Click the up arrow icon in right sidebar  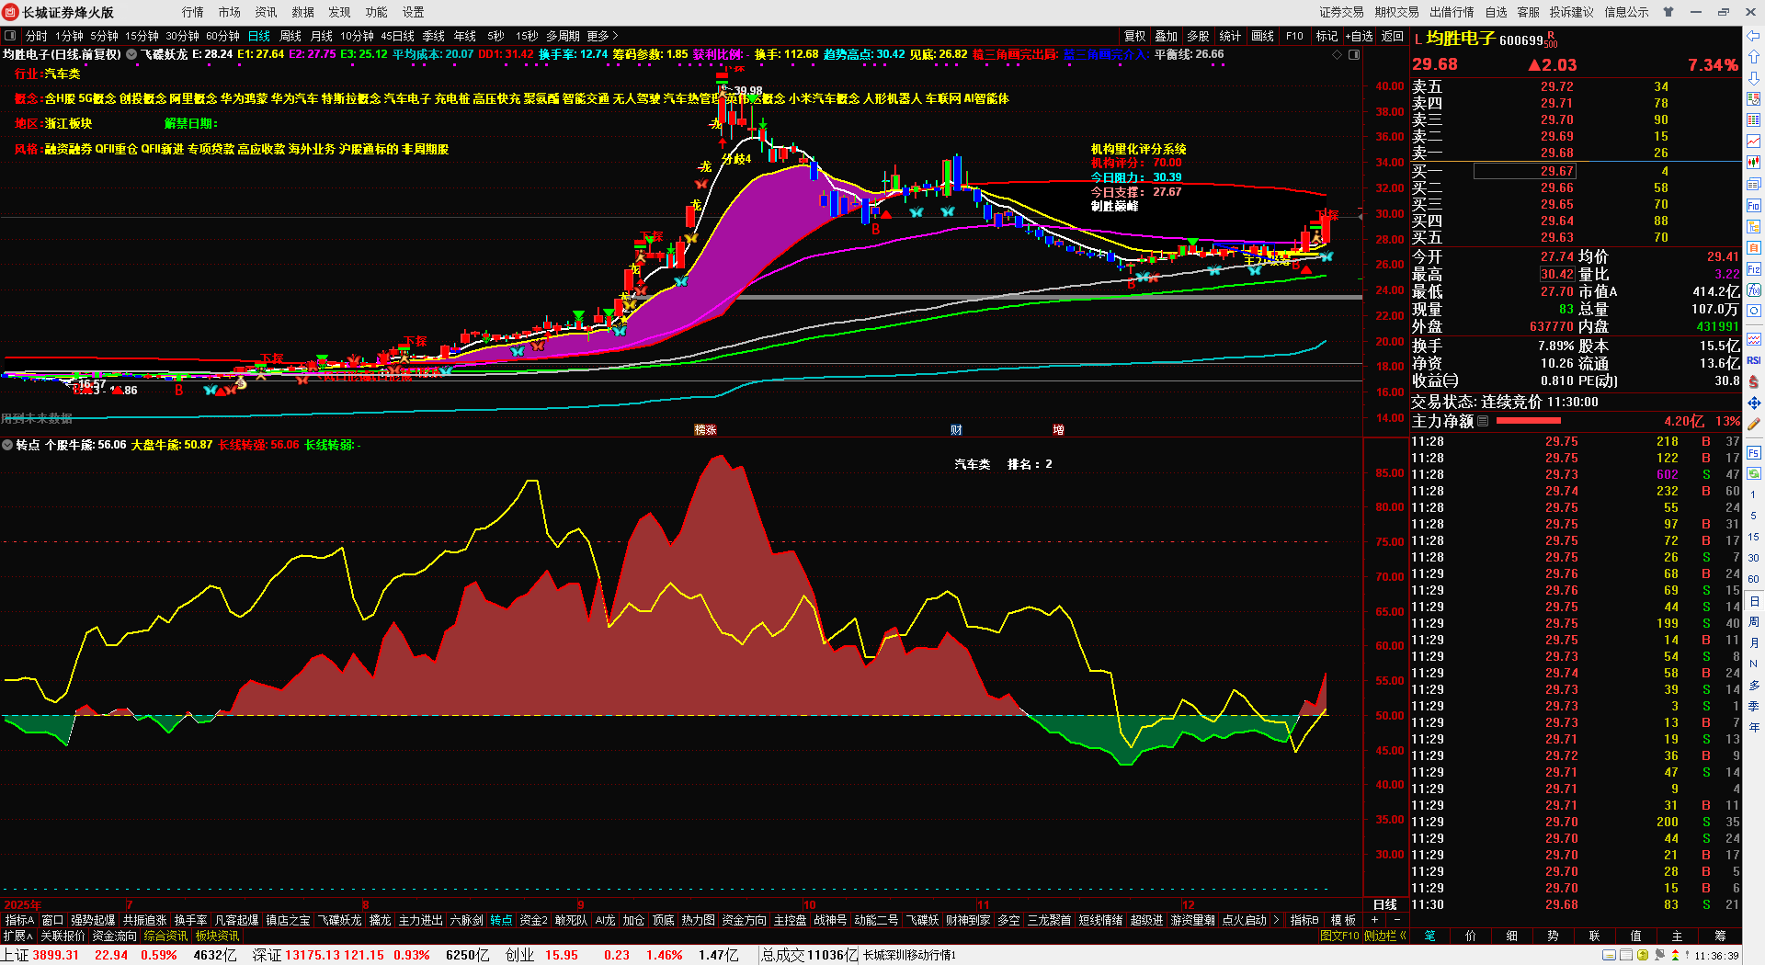click(x=1754, y=57)
